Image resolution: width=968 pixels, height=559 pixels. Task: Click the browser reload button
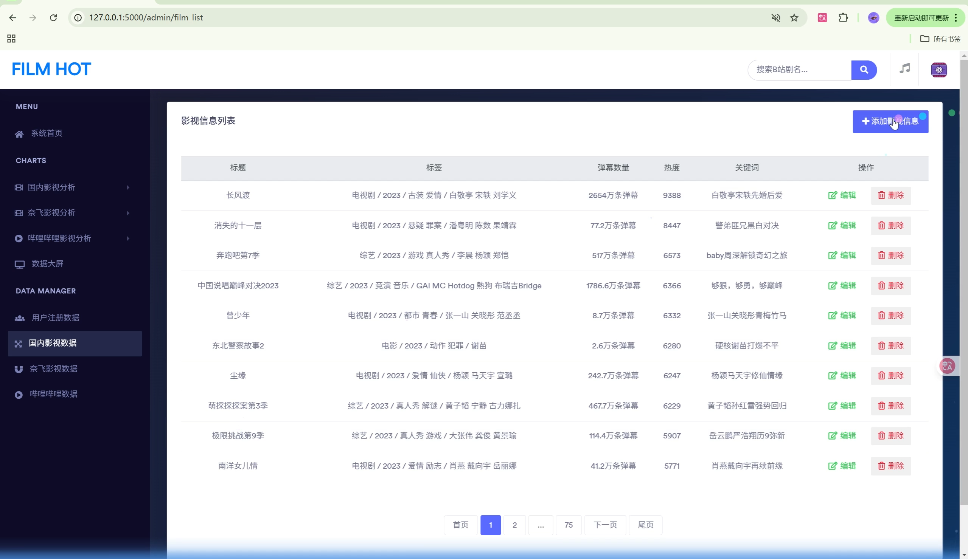pyautogui.click(x=53, y=18)
